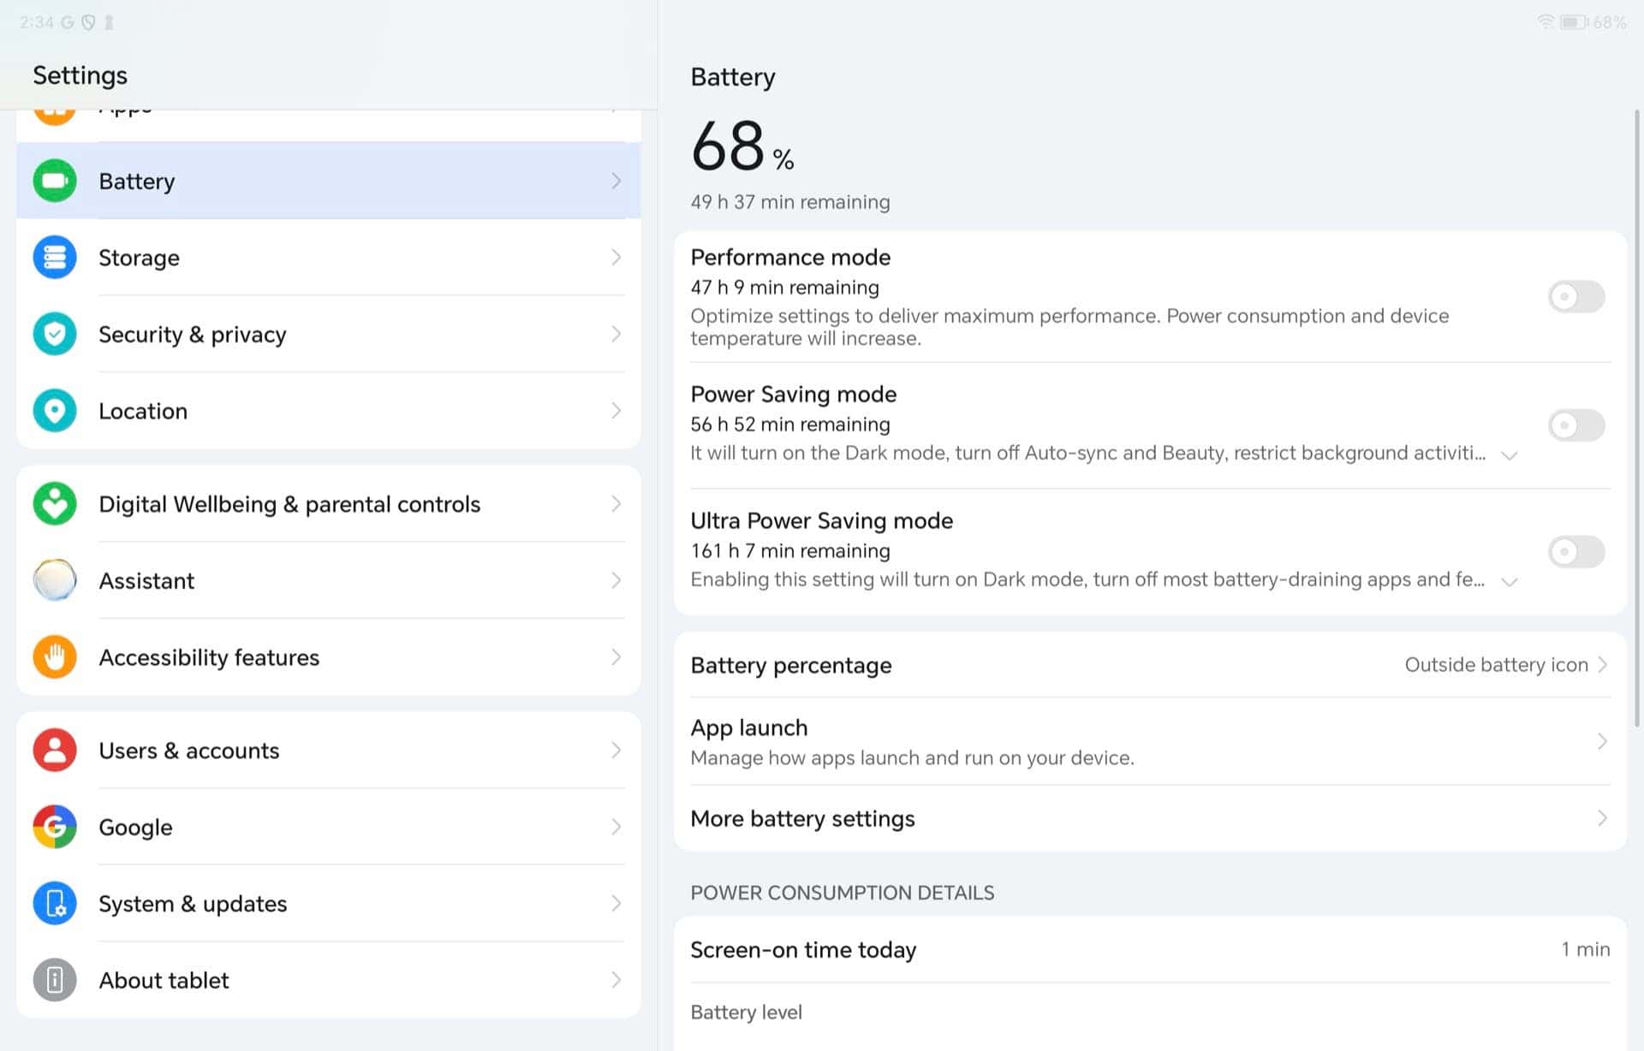Turn on Power Saving mode toggle
This screenshot has width=1644, height=1051.
point(1576,425)
